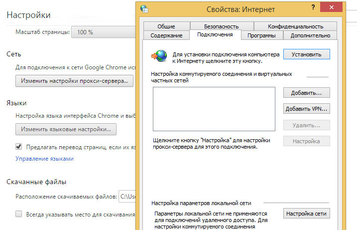Open the 'Управление языками' link
Screen dimensions: 357x230
click(44, 159)
